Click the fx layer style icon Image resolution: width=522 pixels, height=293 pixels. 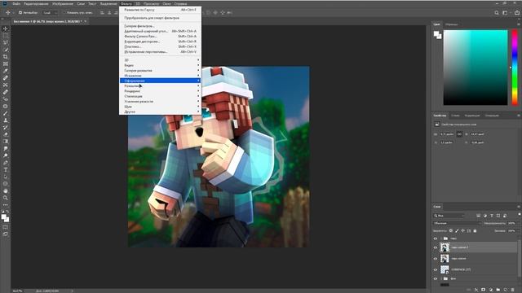[x=476, y=290]
